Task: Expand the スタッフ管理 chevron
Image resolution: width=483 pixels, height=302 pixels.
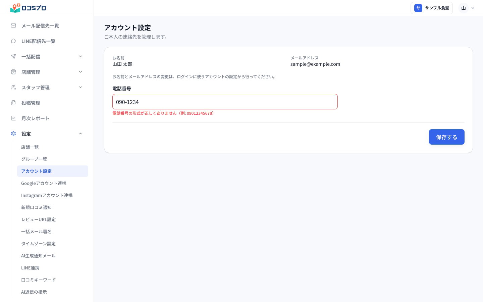Action: click(x=80, y=87)
